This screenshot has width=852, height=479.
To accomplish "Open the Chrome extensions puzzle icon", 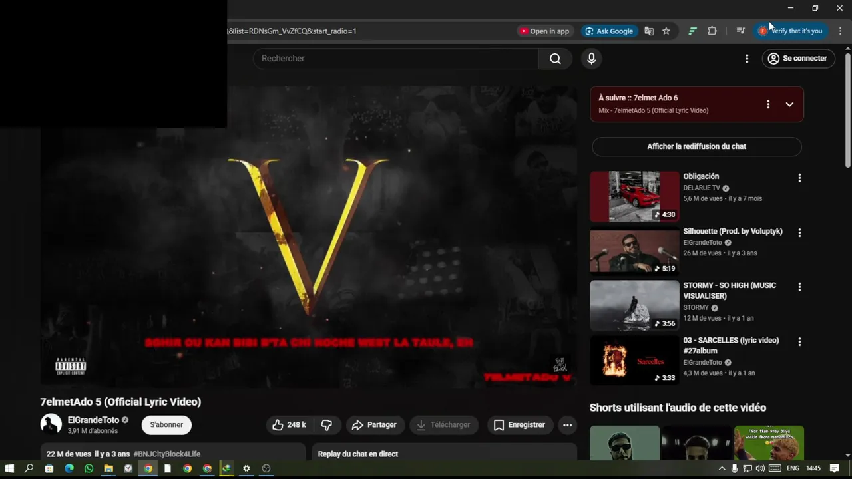I will [x=712, y=31].
